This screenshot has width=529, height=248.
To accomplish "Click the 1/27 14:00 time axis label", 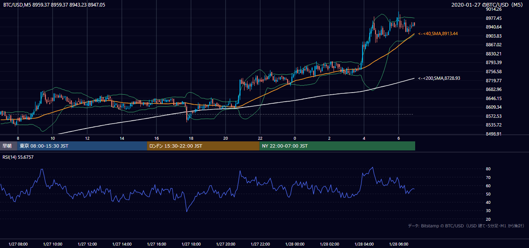I will [x=122, y=244].
